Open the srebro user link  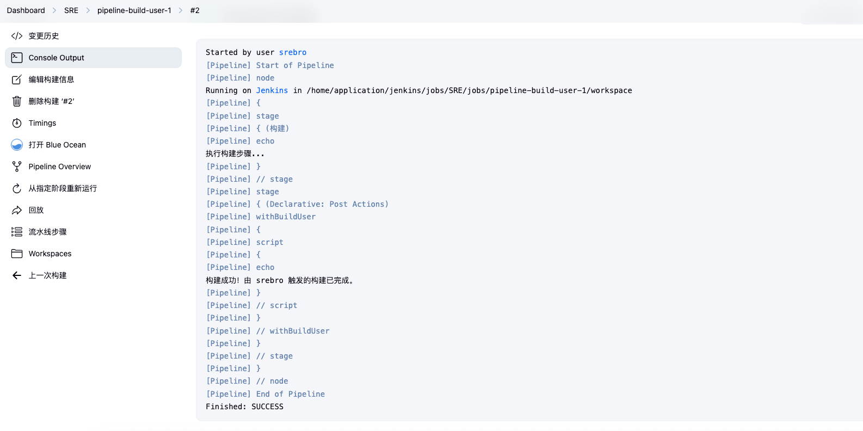(293, 52)
